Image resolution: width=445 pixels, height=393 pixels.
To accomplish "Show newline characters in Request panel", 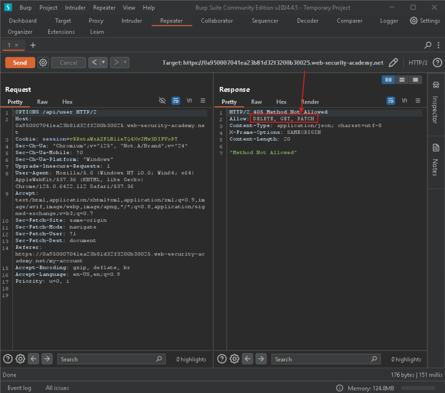I will coord(189,101).
